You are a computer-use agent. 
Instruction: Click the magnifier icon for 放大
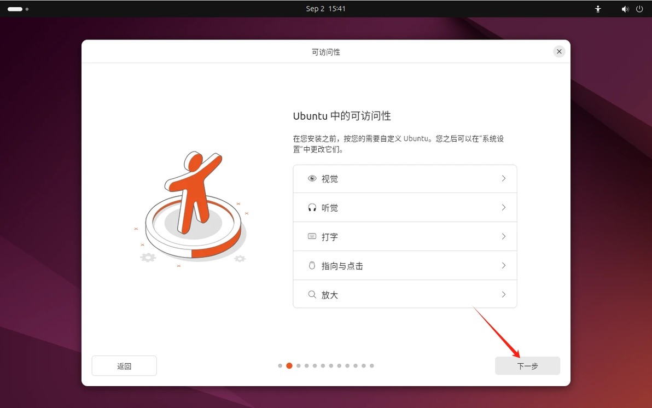click(312, 294)
